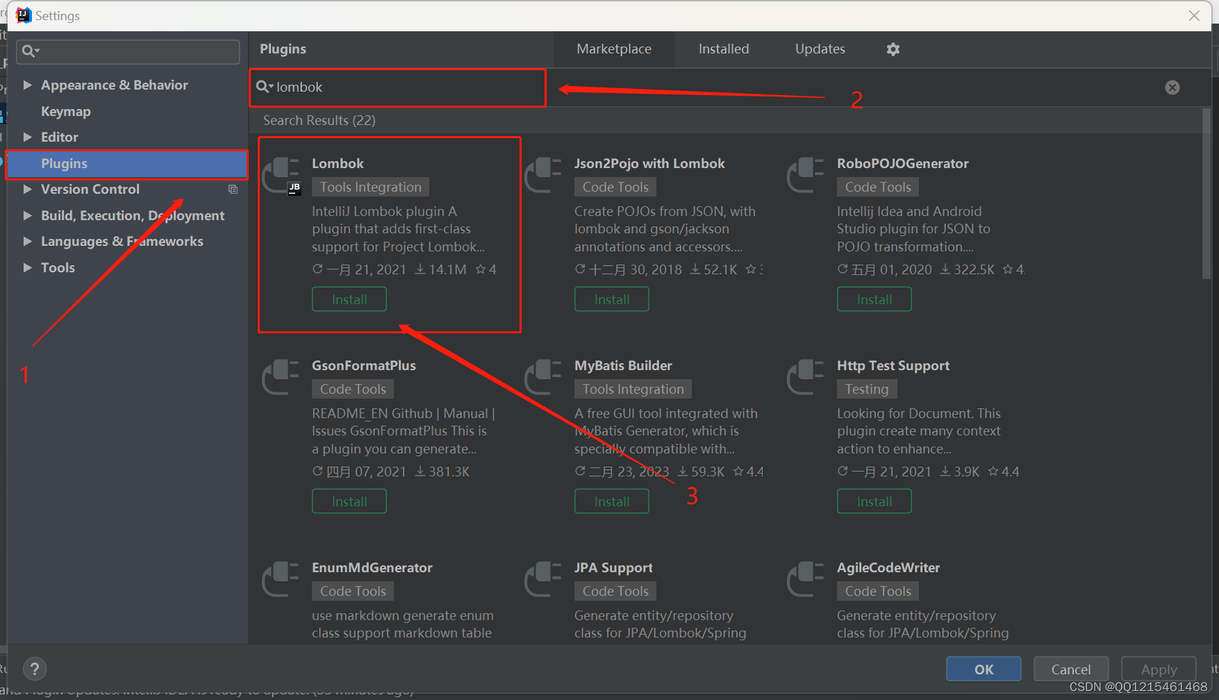This screenshot has height=700, width=1219.
Task: Expand the Editor settings section
Action: [28, 137]
